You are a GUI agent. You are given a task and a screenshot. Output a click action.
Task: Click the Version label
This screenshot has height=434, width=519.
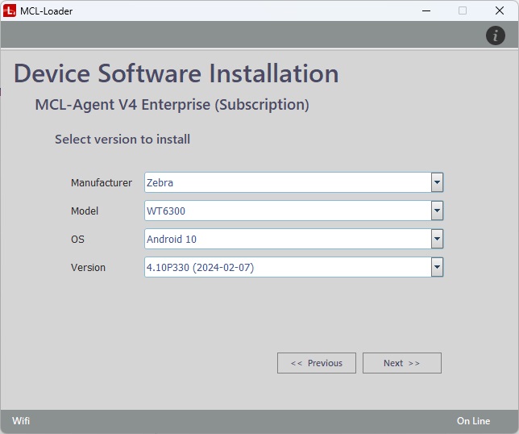pyautogui.click(x=88, y=267)
